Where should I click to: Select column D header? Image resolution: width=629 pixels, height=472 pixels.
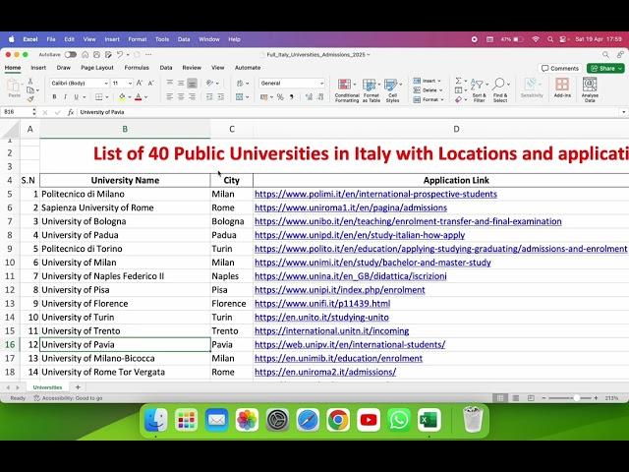tap(456, 129)
